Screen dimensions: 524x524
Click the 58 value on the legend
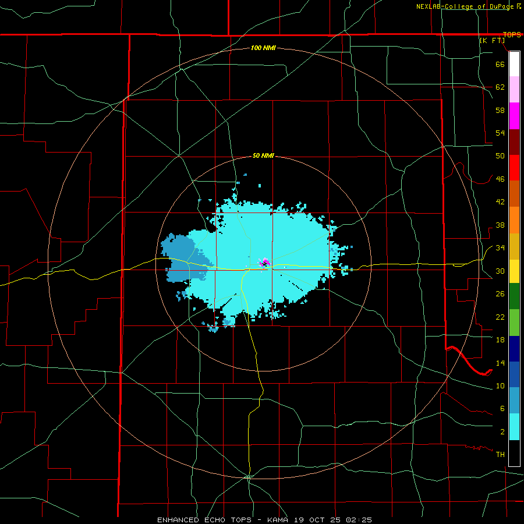500,110
